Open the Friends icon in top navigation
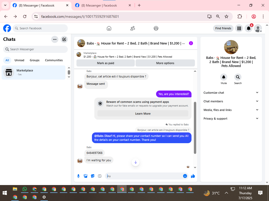Image resolution: width=269 pixels, height=201 pixels. coord(133,28)
